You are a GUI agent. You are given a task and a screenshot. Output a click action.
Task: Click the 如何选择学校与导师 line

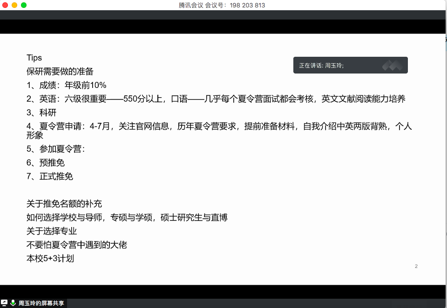127,217
